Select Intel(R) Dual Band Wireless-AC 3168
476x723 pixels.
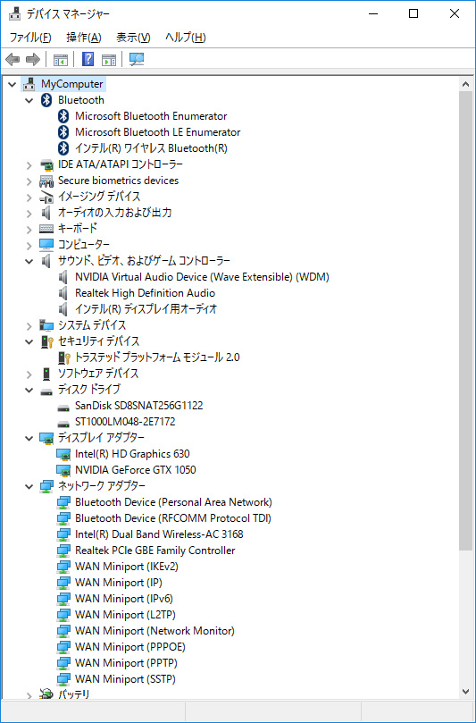[x=159, y=534]
